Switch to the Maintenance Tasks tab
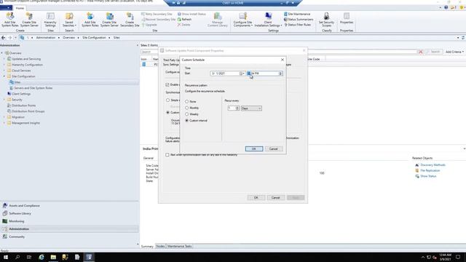This screenshot has width=466, height=262. (180, 246)
